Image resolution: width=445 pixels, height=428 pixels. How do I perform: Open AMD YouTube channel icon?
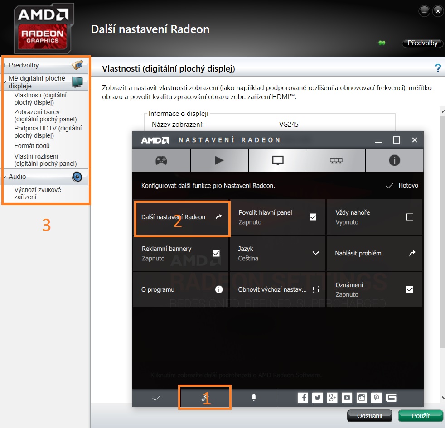click(347, 398)
